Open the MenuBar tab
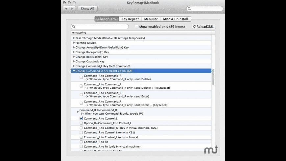Image resolution: width=286 pixels, height=161 pixels. coord(151,19)
